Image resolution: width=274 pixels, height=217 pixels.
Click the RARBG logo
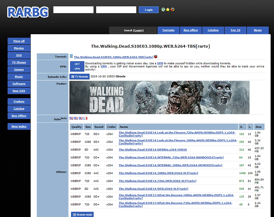(28, 12)
